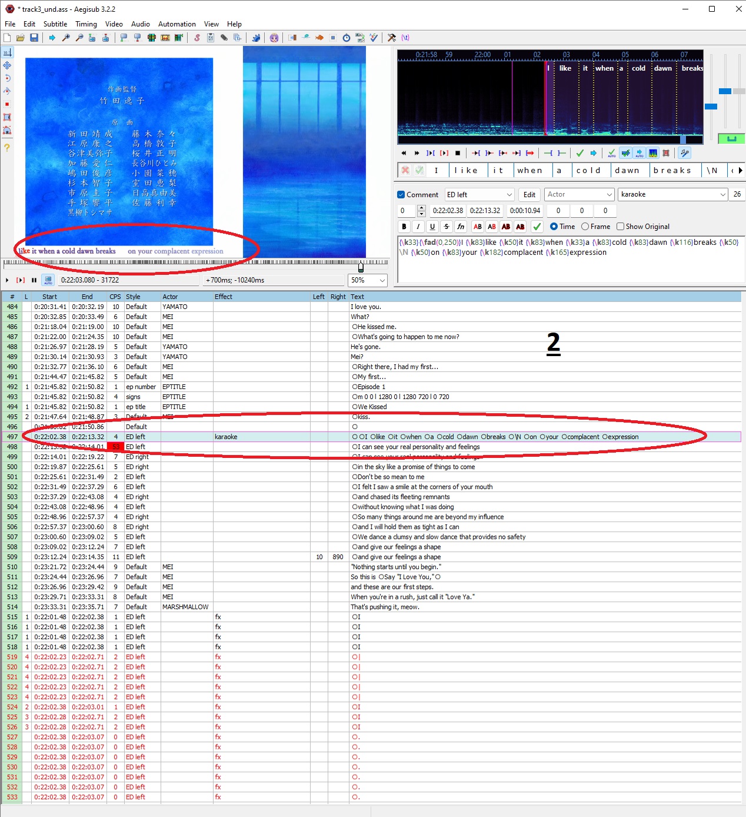Select the Time radio button
The height and width of the screenshot is (817, 746).
pos(554,227)
